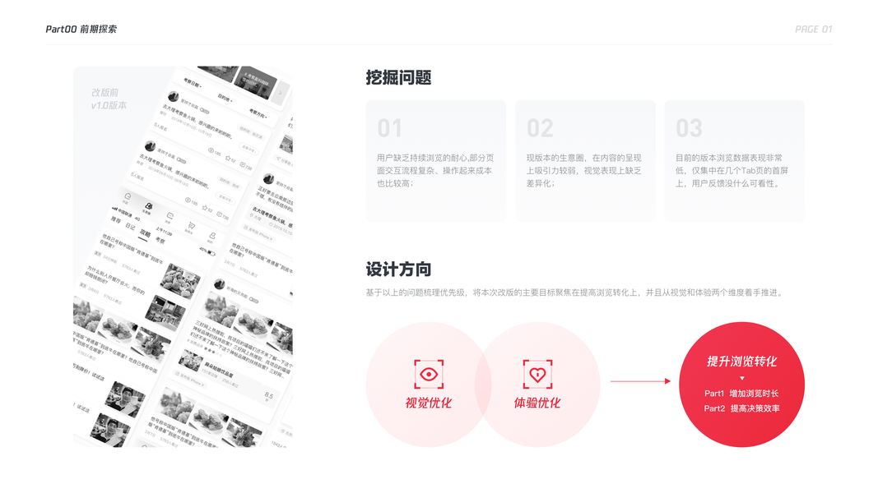The height and width of the screenshot is (493, 878).
Task: Click paragraph starting 基于以上的问题梳理优先级
Action: pos(575,293)
